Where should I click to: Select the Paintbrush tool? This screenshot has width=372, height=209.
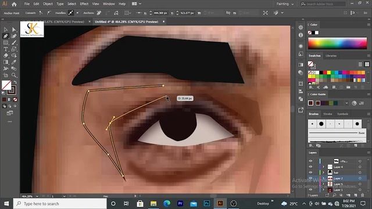pyautogui.click(x=14, y=42)
